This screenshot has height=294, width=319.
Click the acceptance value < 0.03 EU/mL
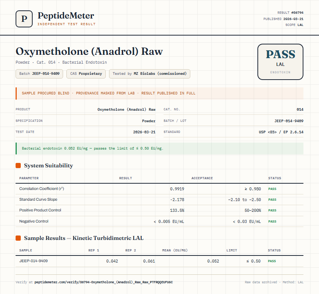tap(247, 221)
